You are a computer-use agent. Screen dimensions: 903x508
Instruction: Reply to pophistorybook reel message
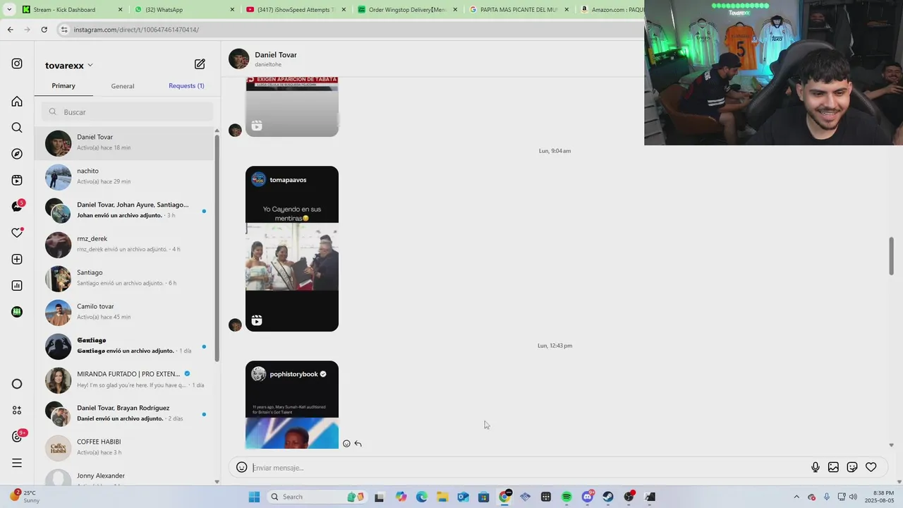pyautogui.click(x=358, y=444)
